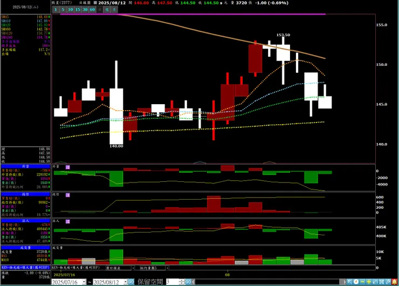Viewport: 399px width, 286px height.
Task: Zoom in with the plus icon
Action: 369,282
